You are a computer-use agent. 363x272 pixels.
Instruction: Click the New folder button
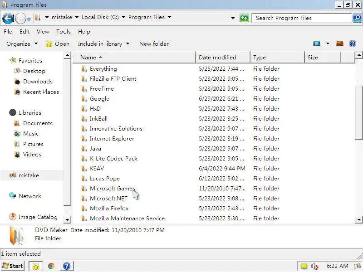(154, 44)
